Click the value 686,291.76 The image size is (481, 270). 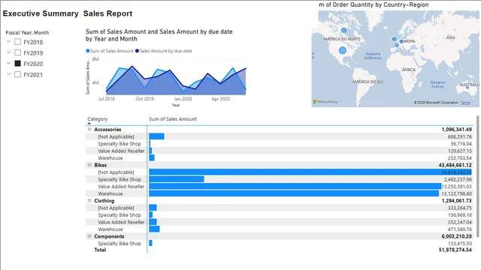tap(459, 136)
